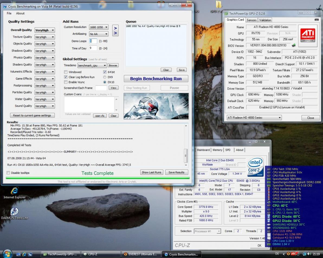Click the network status tray icon
Image resolution: width=323 pixels, height=258 pixels.
coord(304,254)
